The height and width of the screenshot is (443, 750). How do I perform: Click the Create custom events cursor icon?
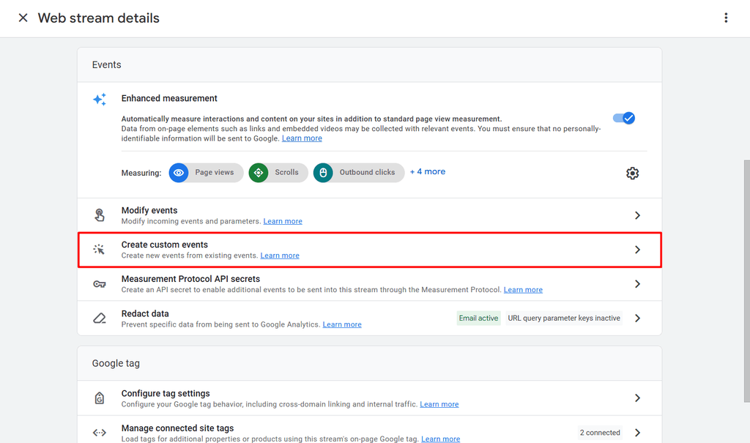click(x=99, y=249)
